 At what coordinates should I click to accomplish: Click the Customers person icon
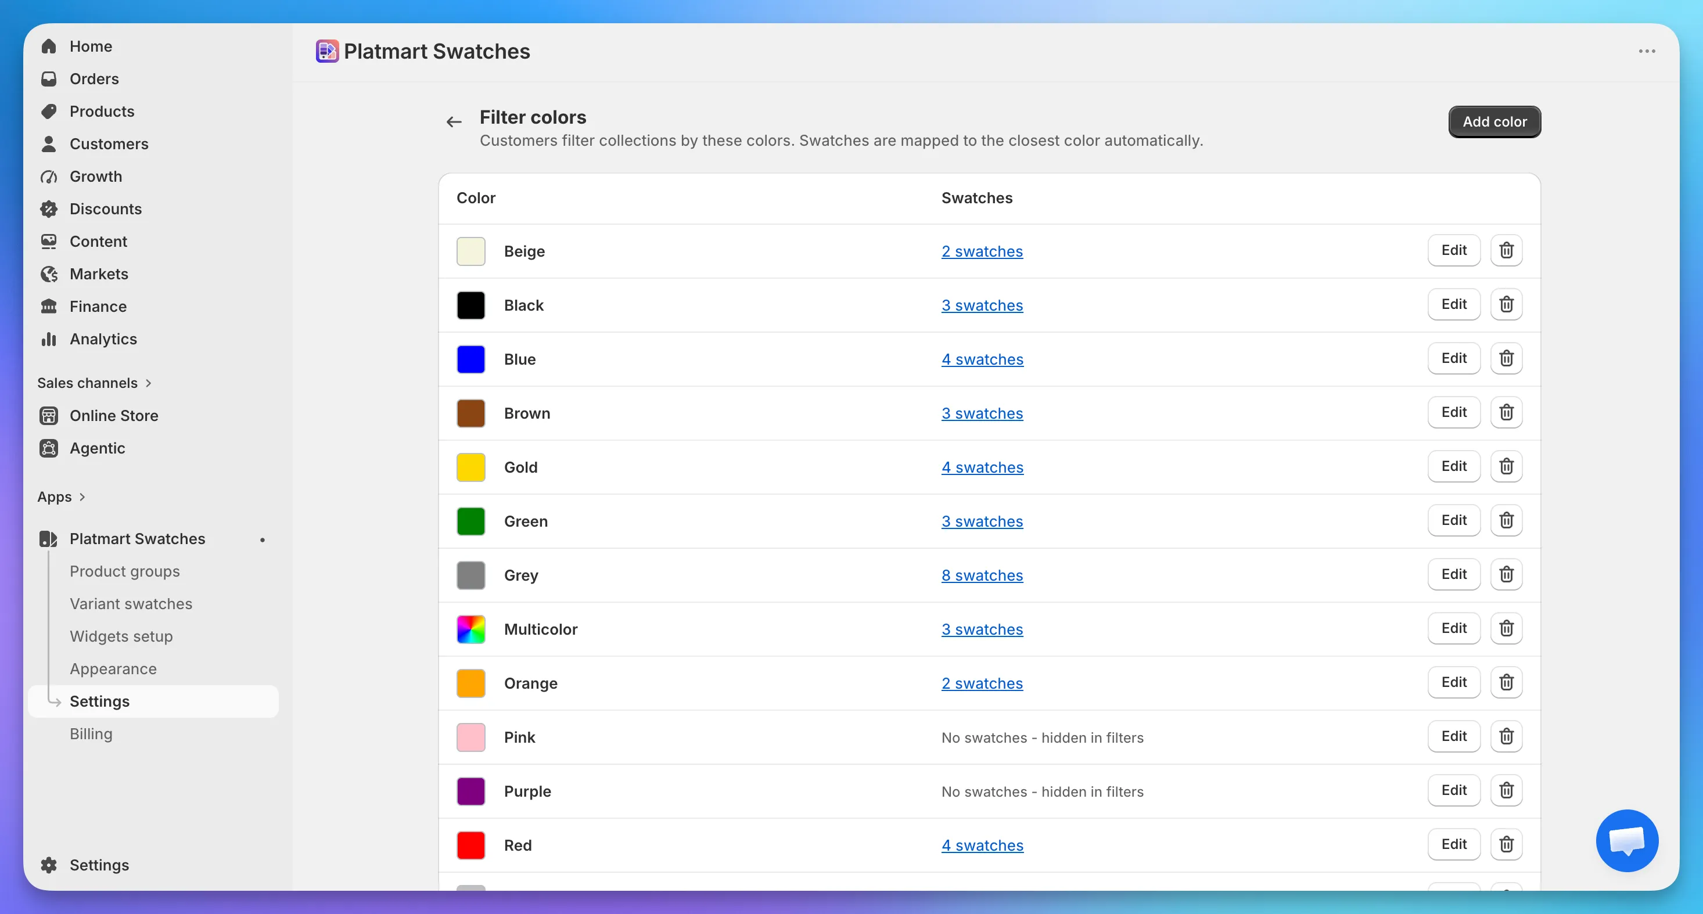tap(49, 143)
